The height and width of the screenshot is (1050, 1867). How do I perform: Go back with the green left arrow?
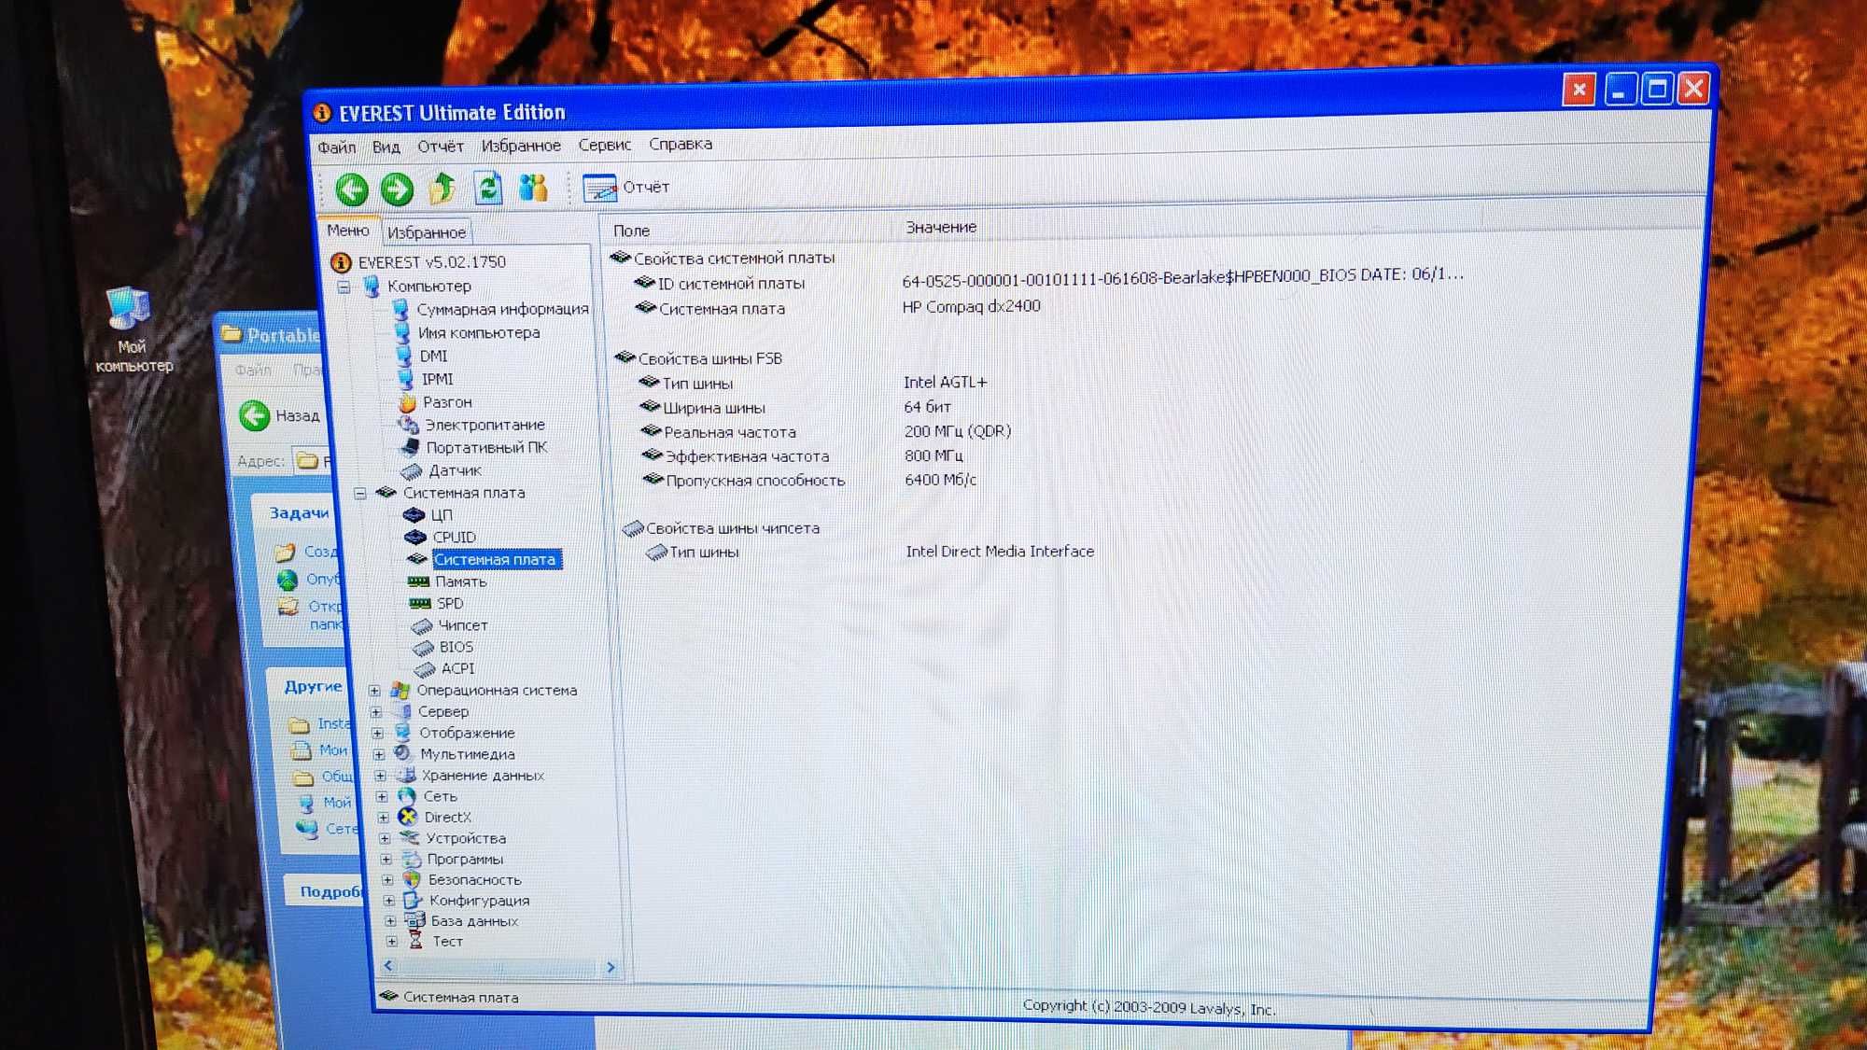(352, 190)
